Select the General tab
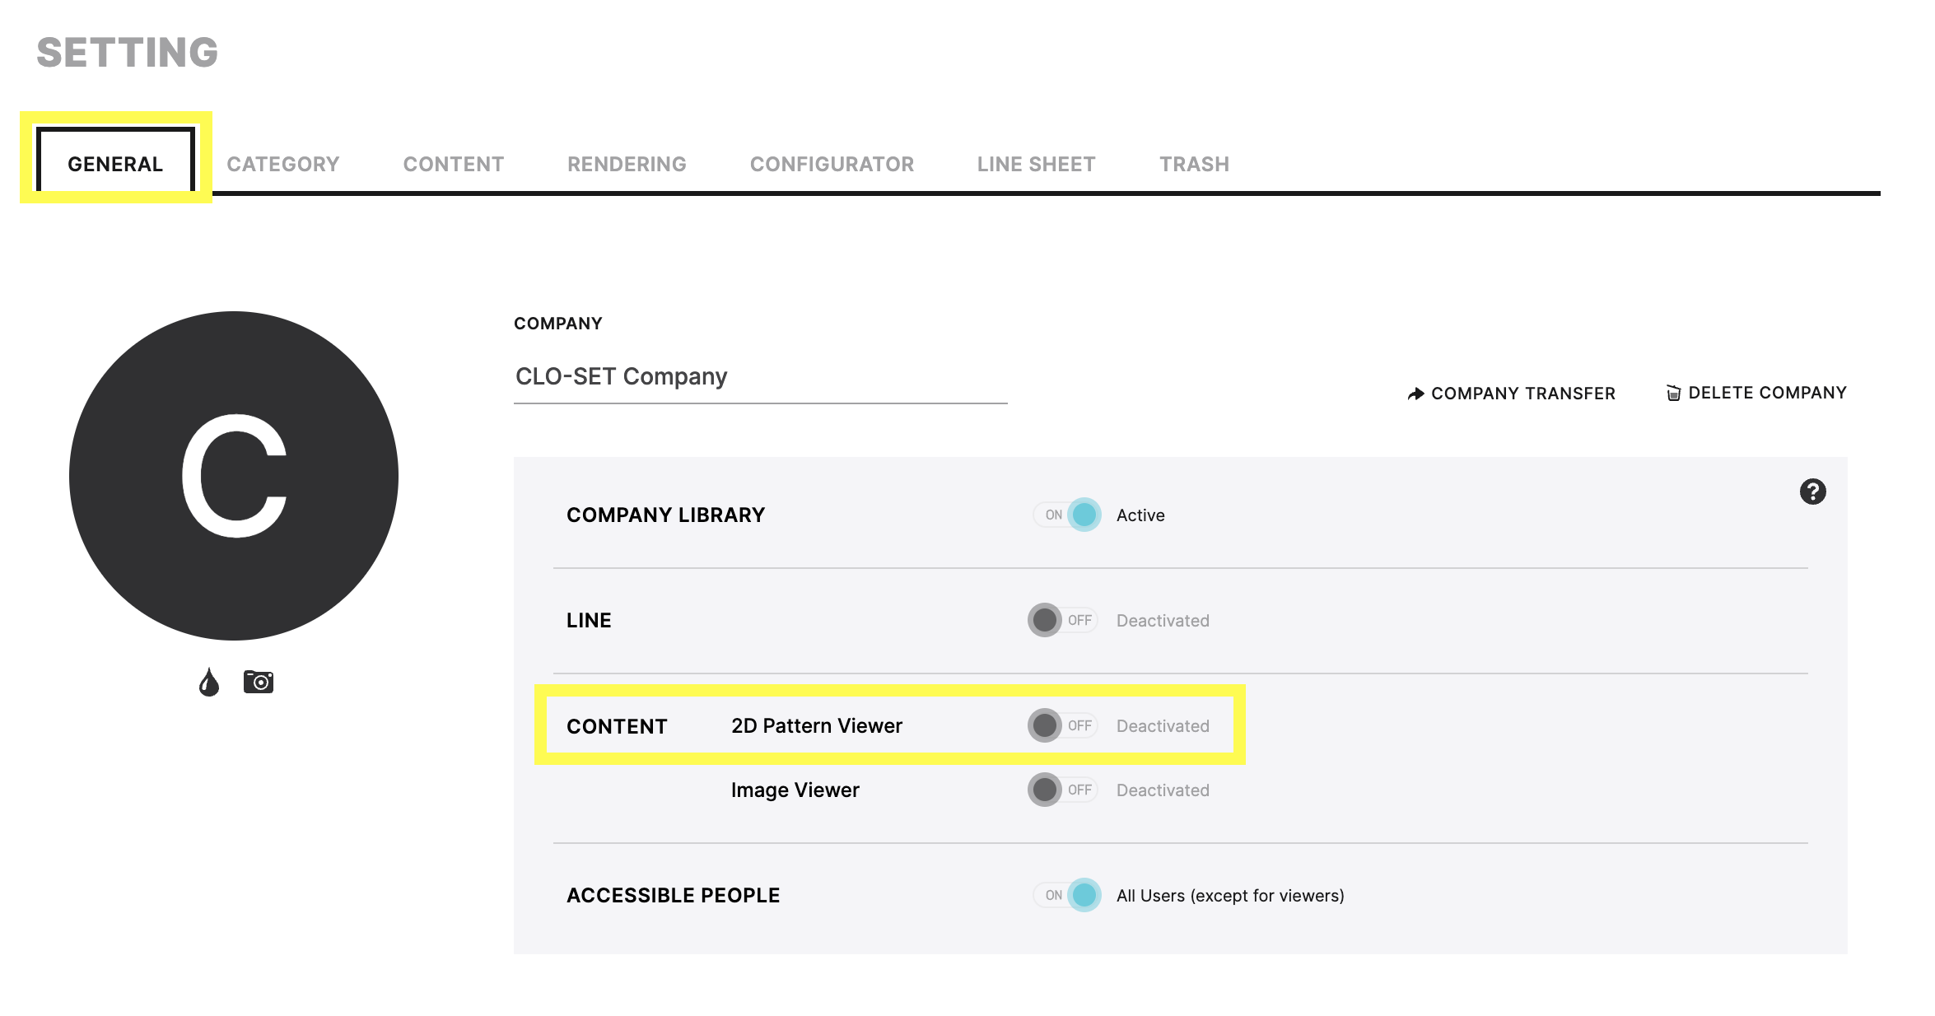This screenshot has width=1935, height=1016. coord(115,164)
